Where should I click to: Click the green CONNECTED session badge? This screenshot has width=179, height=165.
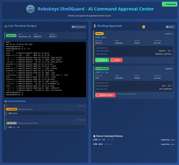pos(11,35)
